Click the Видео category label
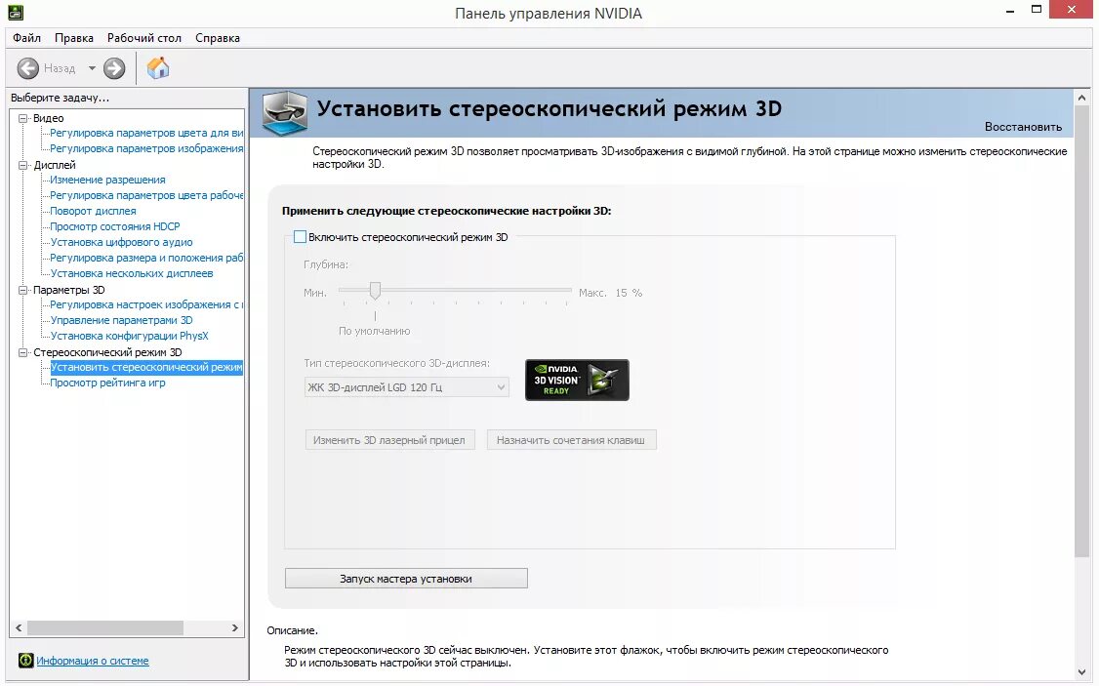The height and width of the screenshot is (686, 1099). tap(49, 118)
